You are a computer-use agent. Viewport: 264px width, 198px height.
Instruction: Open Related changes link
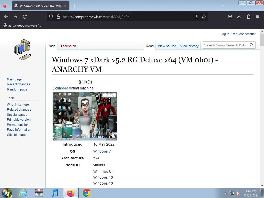click(x=19, y=109)
